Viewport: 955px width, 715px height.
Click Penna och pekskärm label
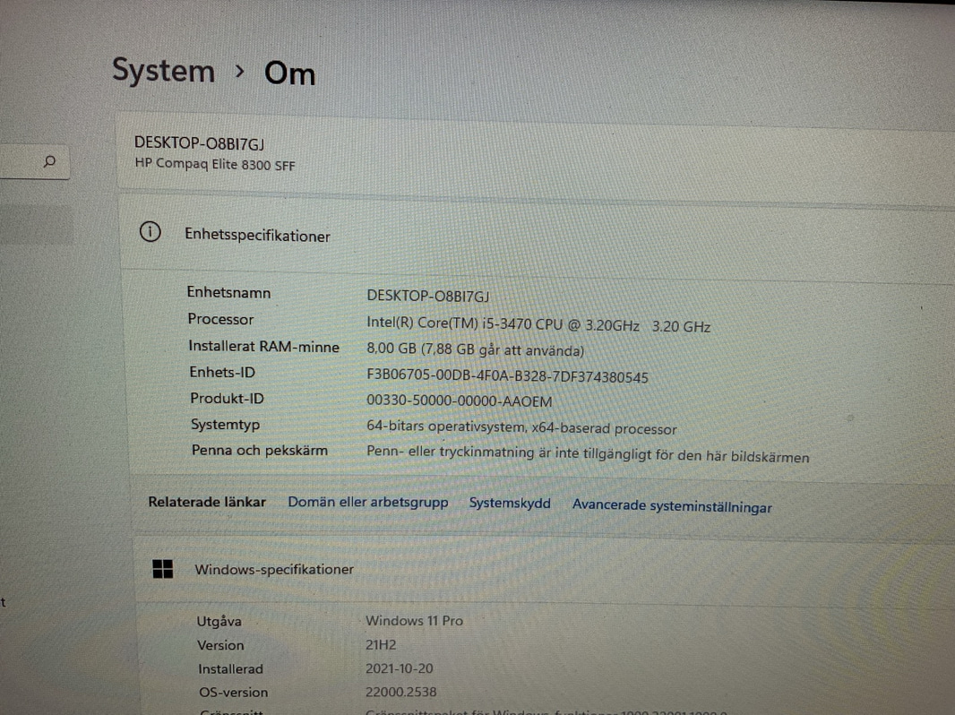(x=260, y=450)
